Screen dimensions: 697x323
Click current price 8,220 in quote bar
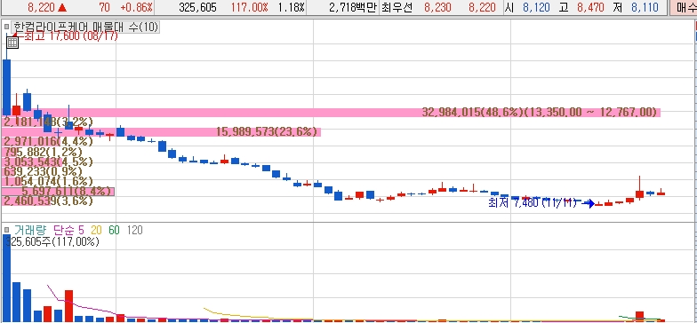coord(41,7)
